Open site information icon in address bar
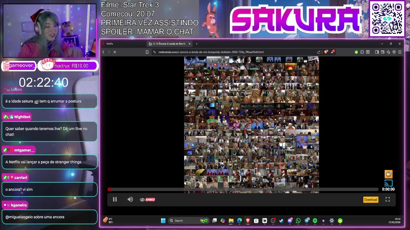 155,52
